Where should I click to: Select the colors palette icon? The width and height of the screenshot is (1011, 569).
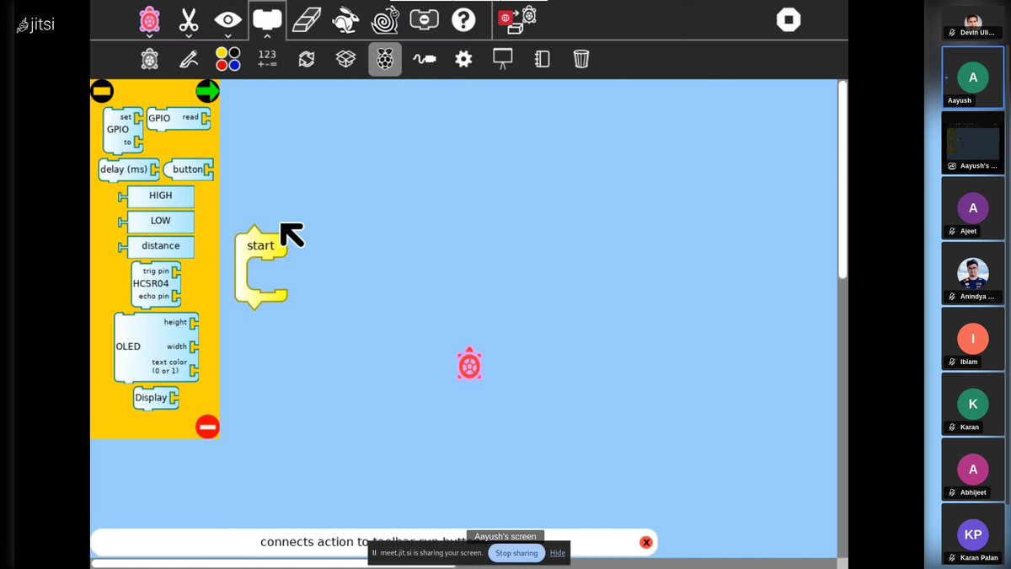227,59
